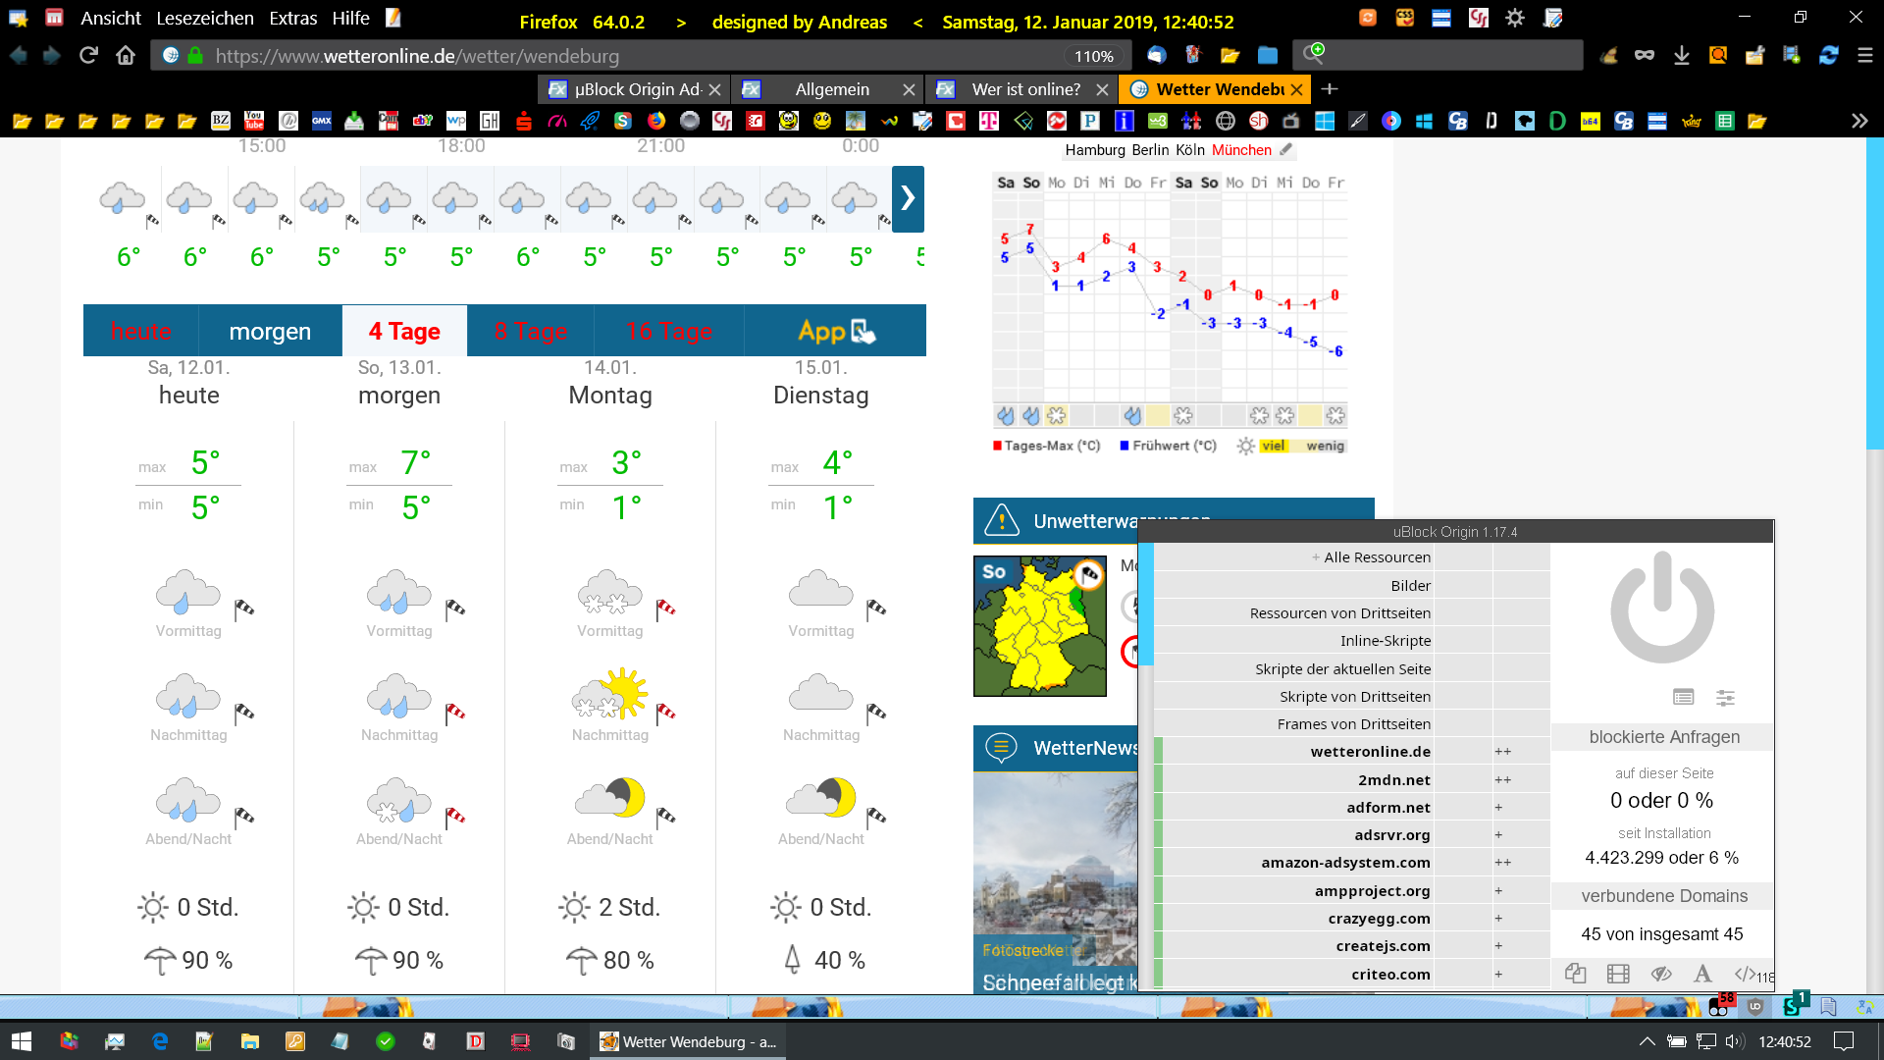Reload page with refresh icon
Image resolution: width=1884 pixels, height=1060 pixels.
click(x=88, y=56)
